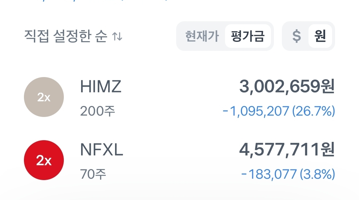Viewport: 359px width, 200px height.
Task: Tap NFXL valuation 4,577,711원
Action: point(287,150)
